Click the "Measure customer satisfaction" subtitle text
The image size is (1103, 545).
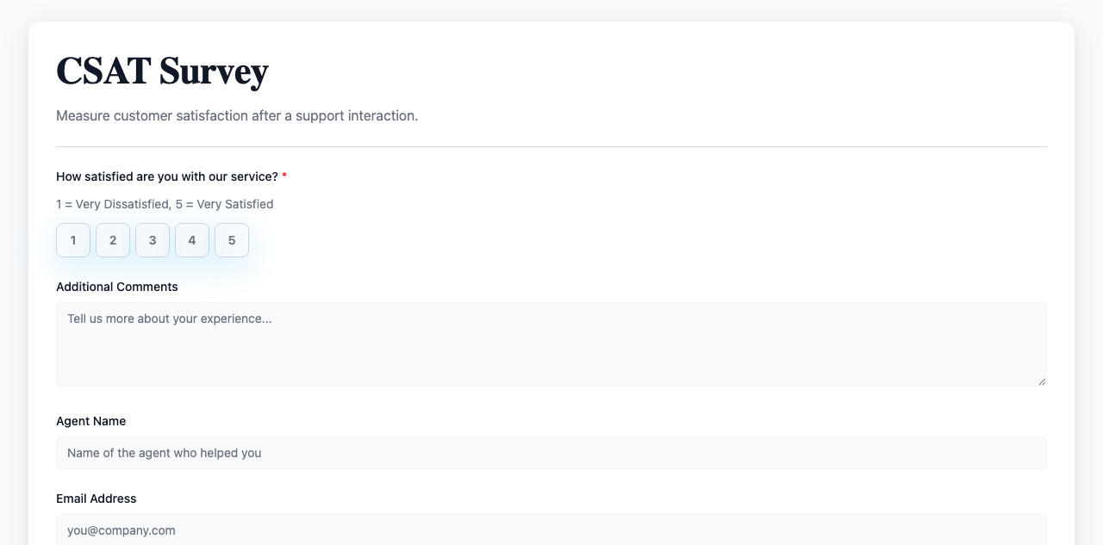pos(237,115)
